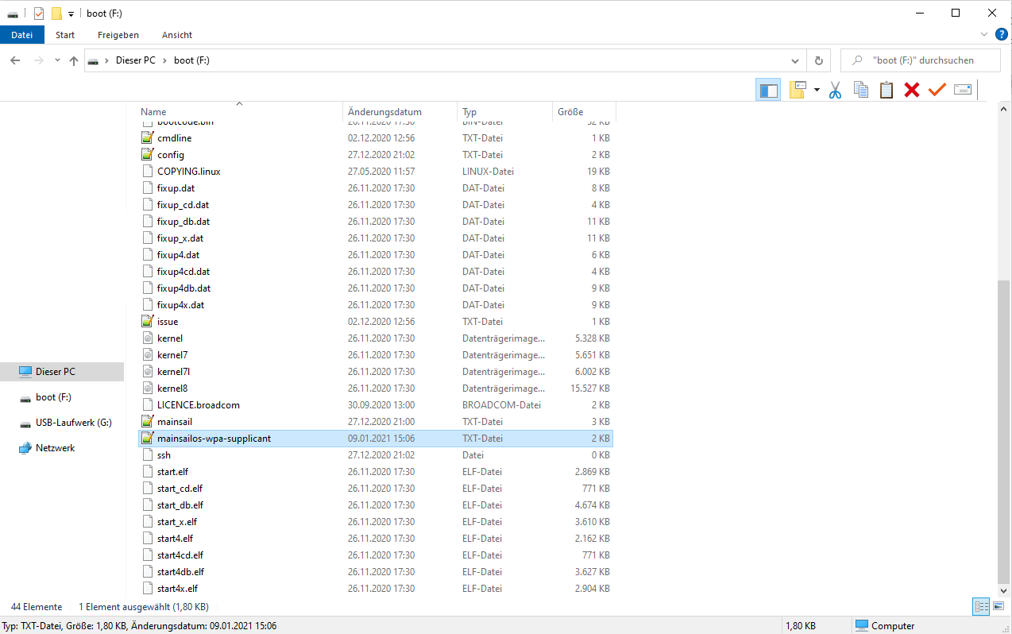Click boot (F:) in the address breadcrumb

(x=191, y=60)
